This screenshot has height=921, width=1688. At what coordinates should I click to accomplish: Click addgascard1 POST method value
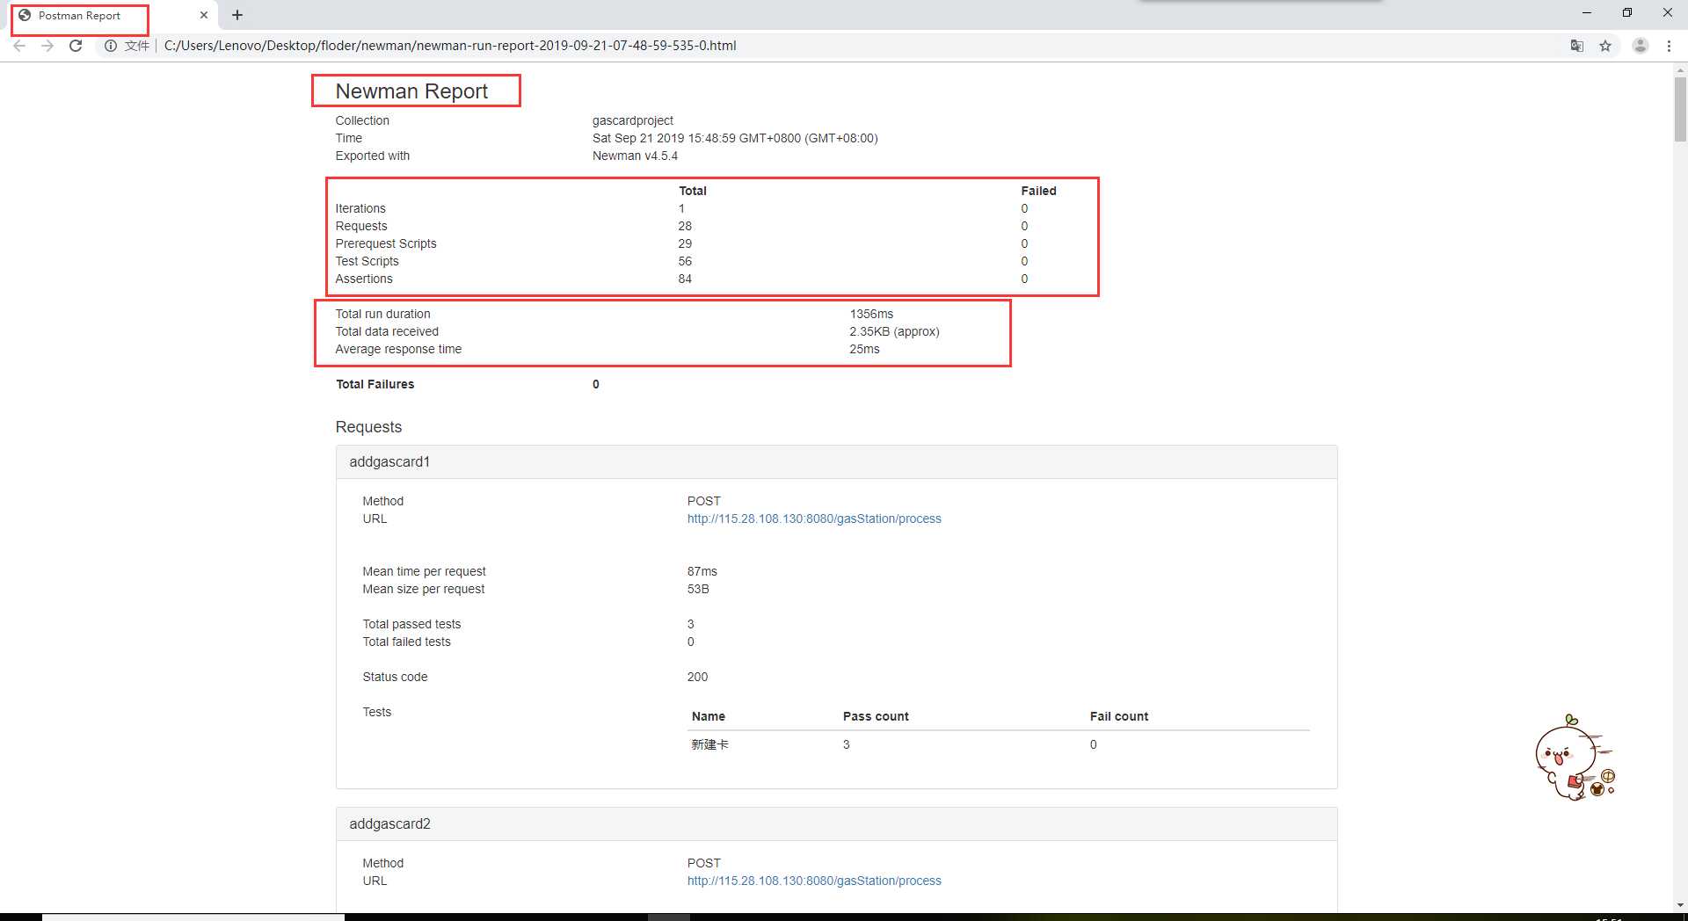pos(703,501)
